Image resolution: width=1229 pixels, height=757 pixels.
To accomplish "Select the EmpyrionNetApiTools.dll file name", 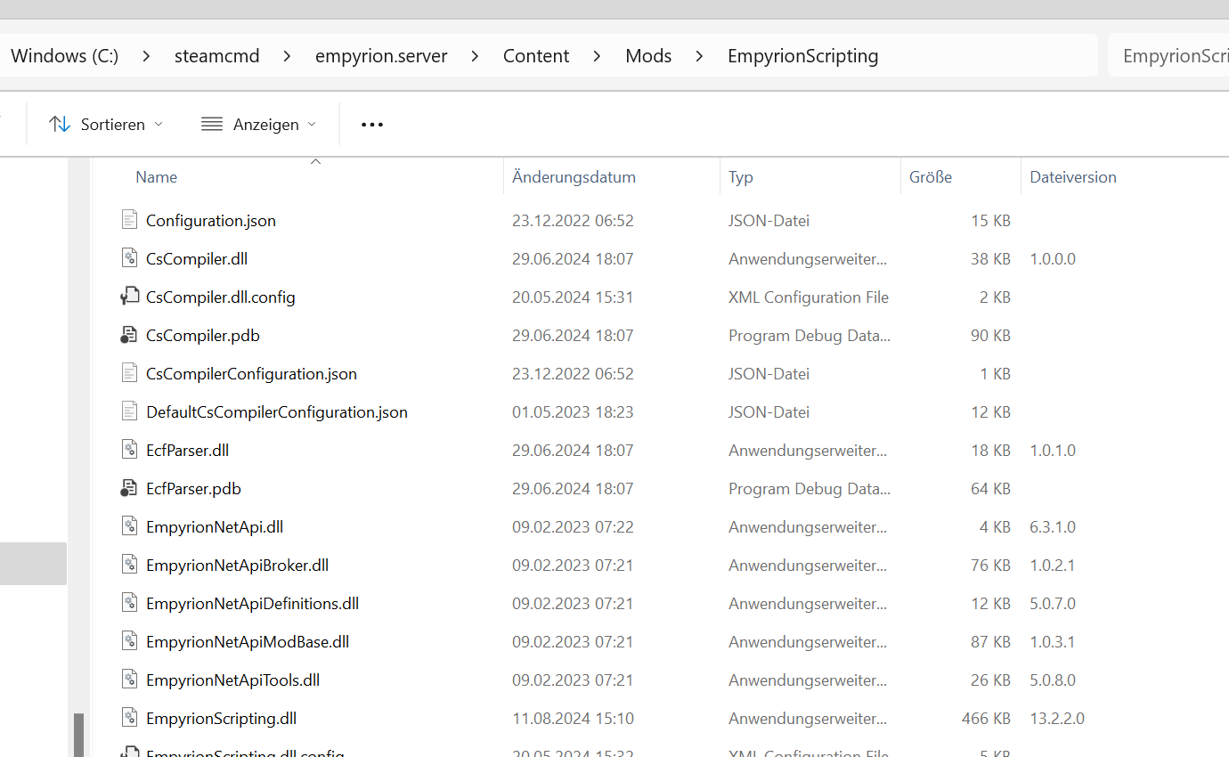I will pos(232,680).
